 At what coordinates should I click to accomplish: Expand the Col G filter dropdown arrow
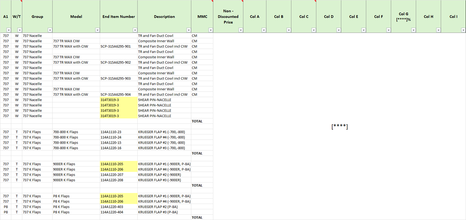413,30
